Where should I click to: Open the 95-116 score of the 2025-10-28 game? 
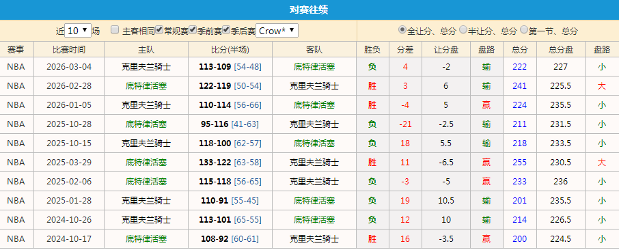(x=215, y=124)
